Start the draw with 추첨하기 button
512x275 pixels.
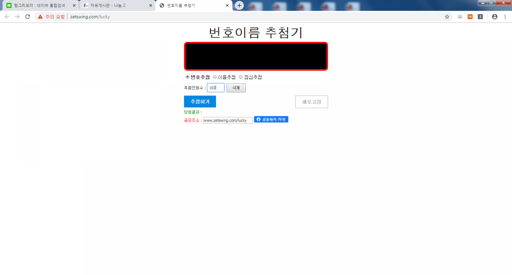tap(200, 101)
